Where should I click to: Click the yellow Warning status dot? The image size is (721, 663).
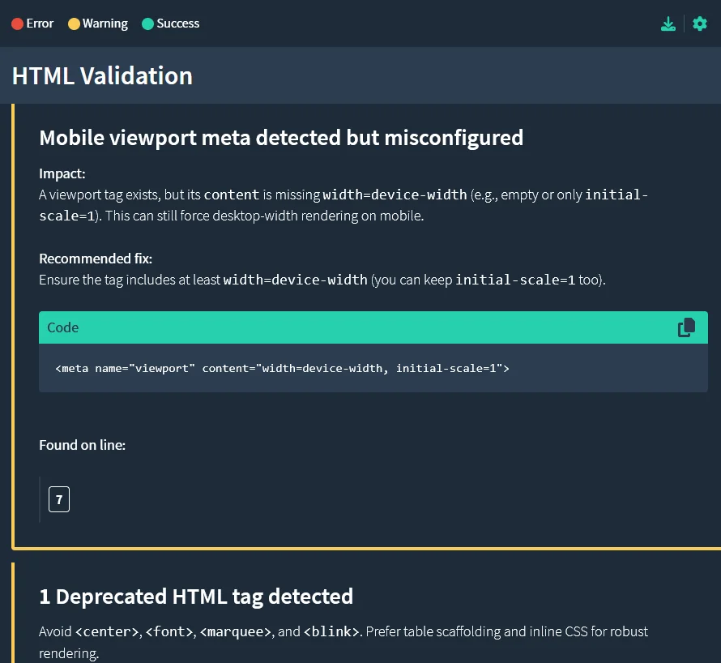[x=74, y=24]
